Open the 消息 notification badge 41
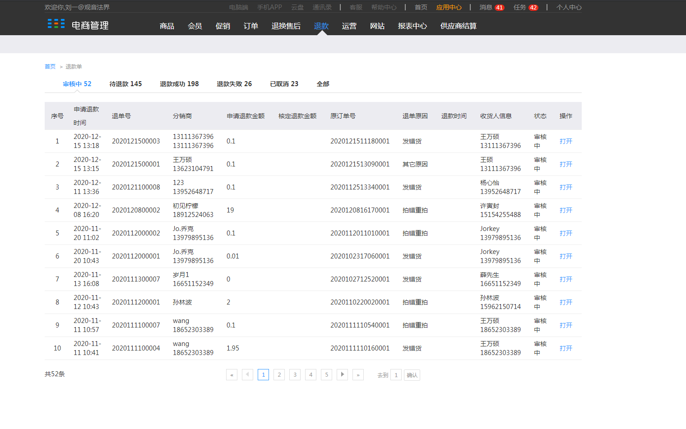Viewport: 686px width, 429px height. point(499,8)
